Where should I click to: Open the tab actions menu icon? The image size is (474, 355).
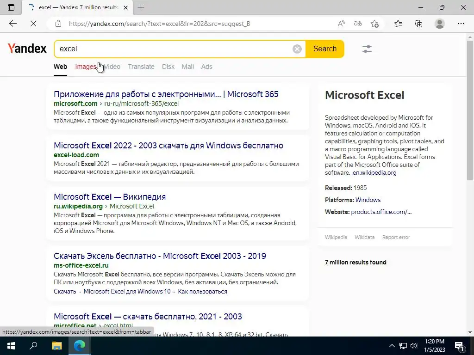point(11,7)
